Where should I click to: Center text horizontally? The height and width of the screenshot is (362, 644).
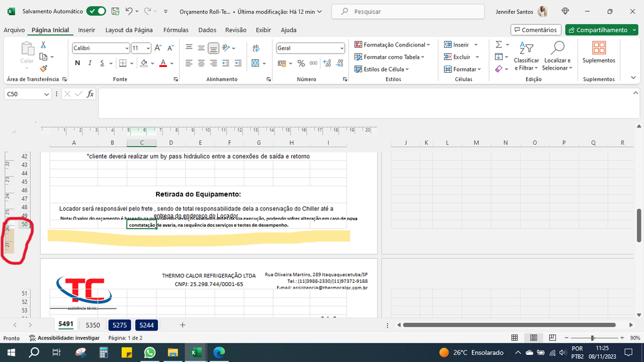(x=201, y=62)
